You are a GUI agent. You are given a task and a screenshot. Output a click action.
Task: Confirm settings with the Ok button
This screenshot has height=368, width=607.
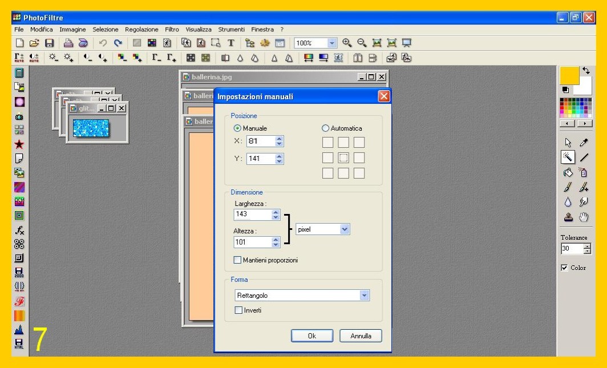pos(311,336)
